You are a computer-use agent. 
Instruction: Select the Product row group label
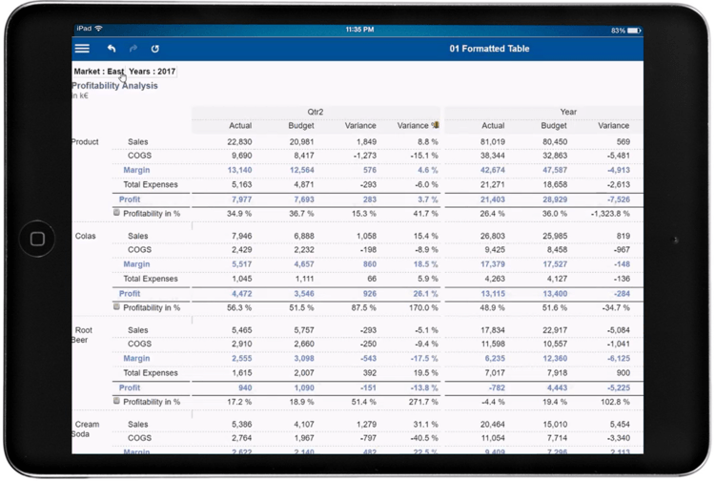tap(85, 142)
